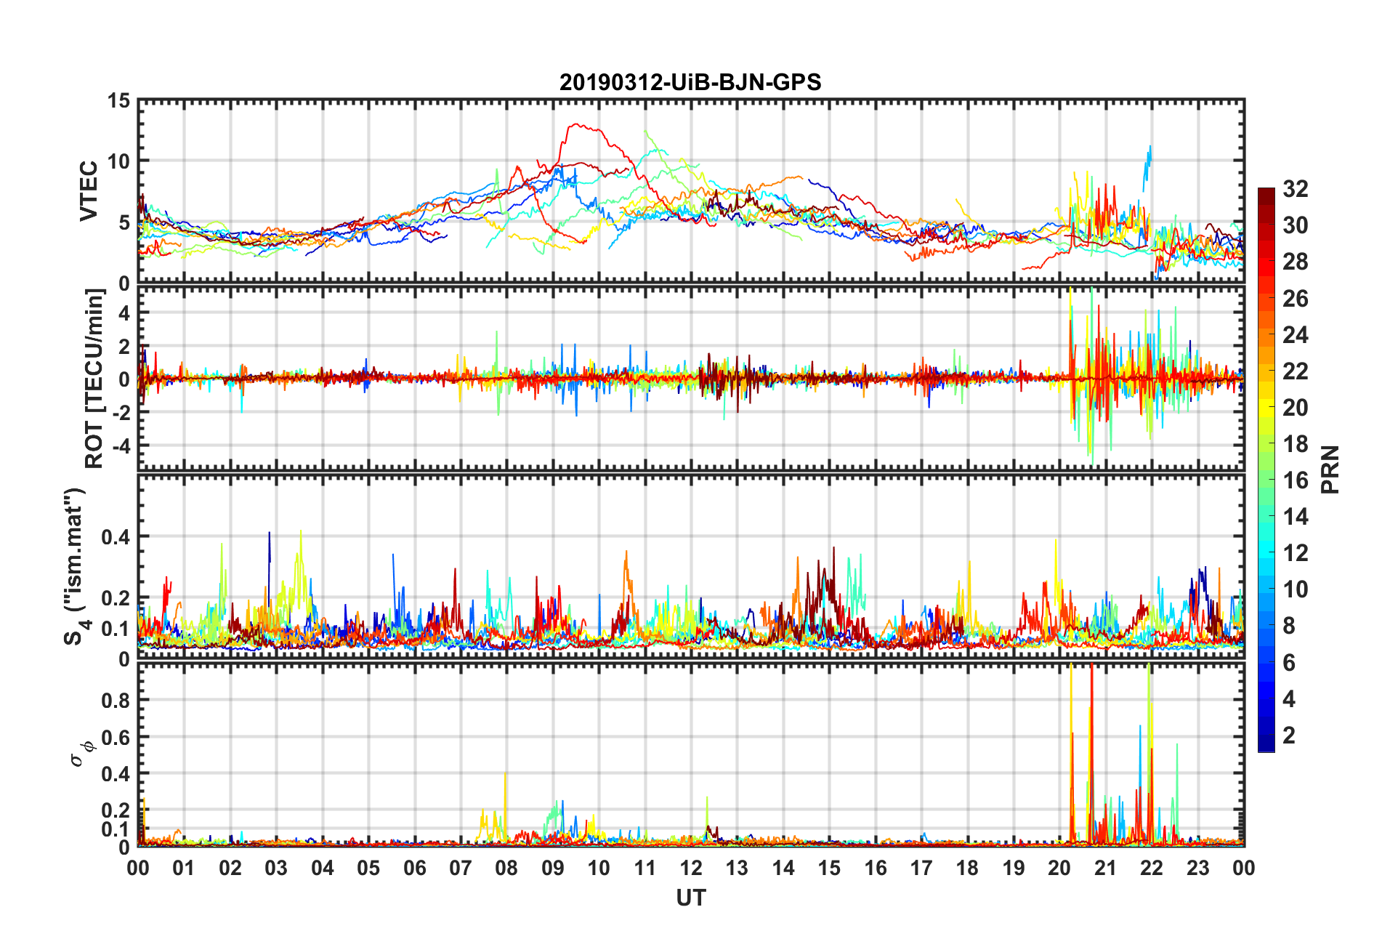This screenshot has width=1382, height=939.
Task: Click the plot title 20190312-UiB-BJN-GPS
Action: (690, 82)
